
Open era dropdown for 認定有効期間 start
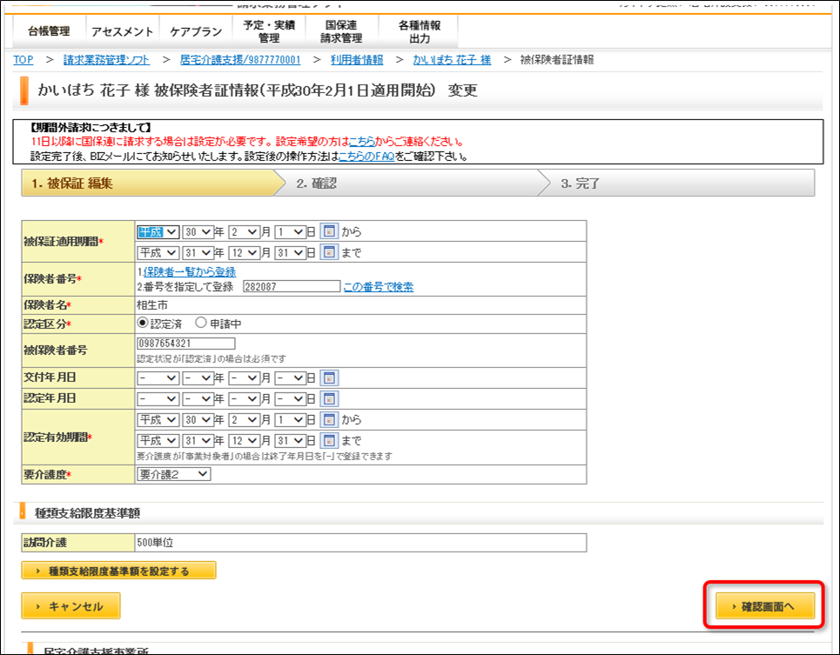click(x=158, y=420)
